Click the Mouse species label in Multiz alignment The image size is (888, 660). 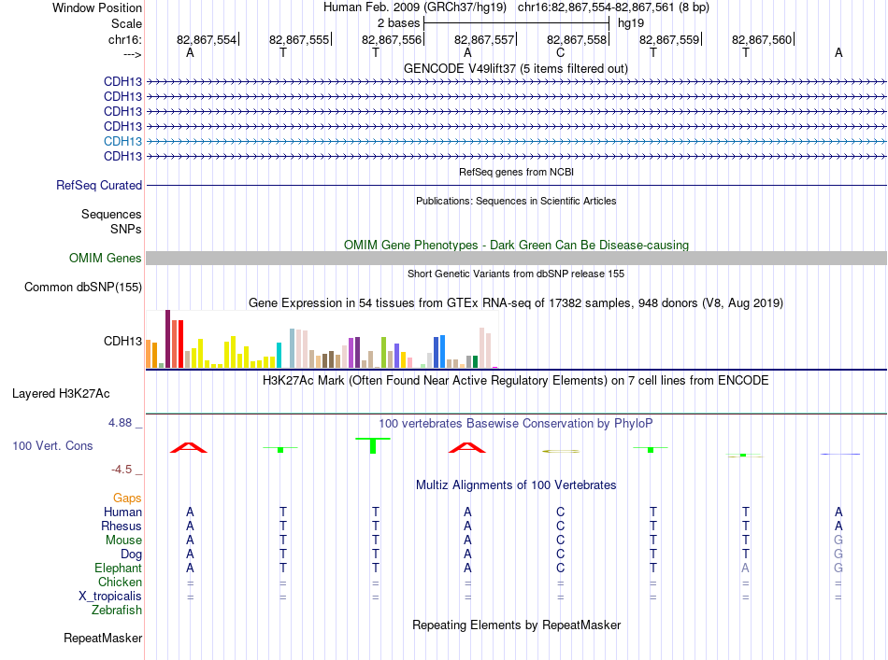tap(123, 541)
